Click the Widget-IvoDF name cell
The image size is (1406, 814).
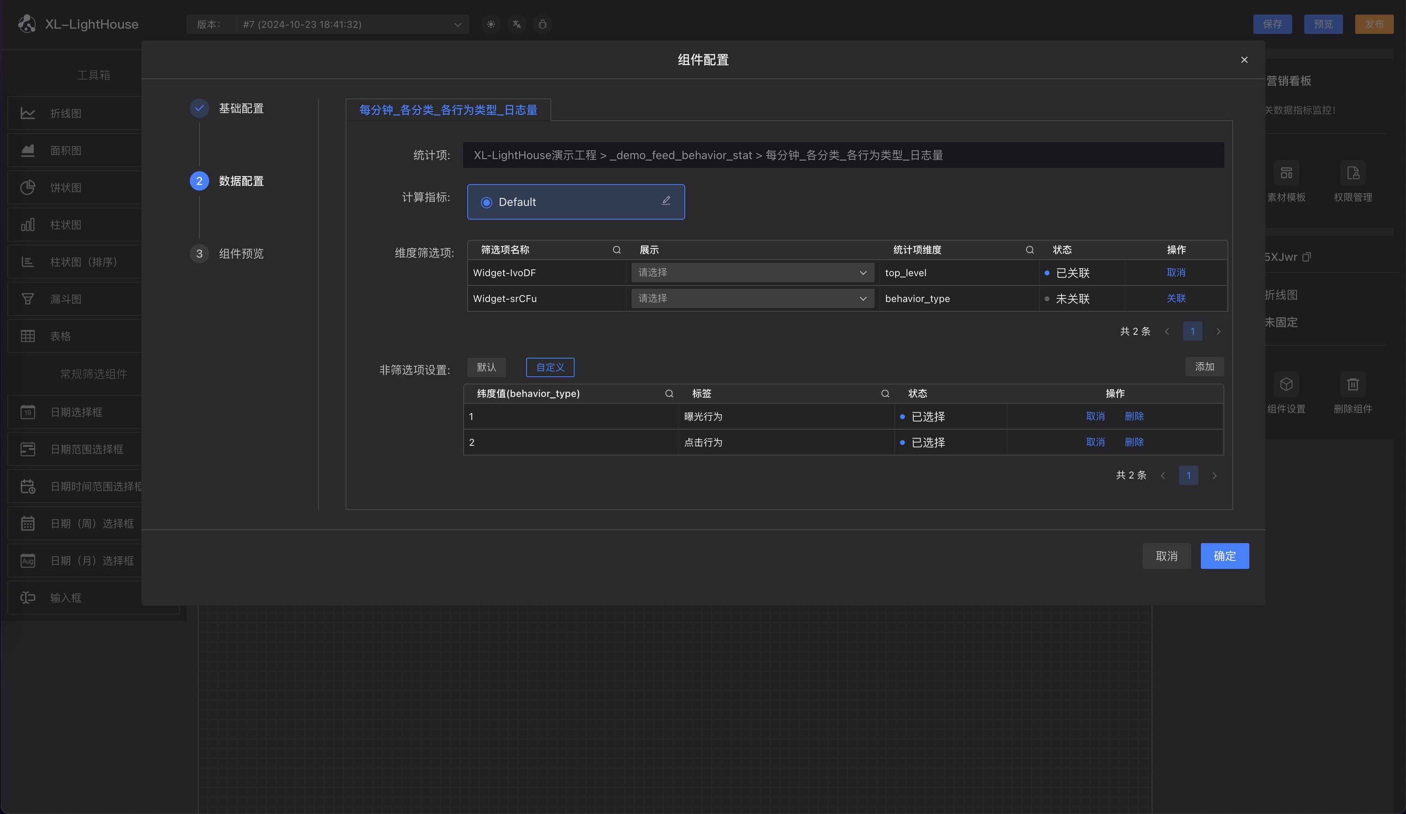coord(546,273)
